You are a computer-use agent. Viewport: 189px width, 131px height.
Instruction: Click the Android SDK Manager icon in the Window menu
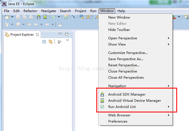pos(102,94)
